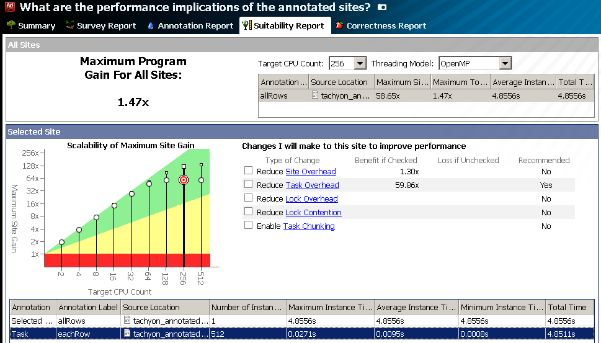Click file icon in allRows top table row
The width and height of the screenshot is (601, 343).
click(315, 95)
